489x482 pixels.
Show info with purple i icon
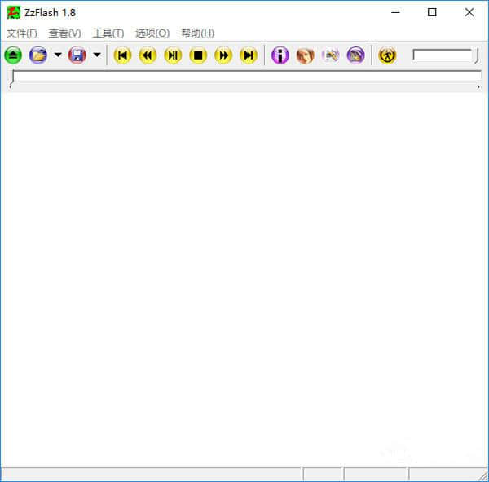coord(280,55)
